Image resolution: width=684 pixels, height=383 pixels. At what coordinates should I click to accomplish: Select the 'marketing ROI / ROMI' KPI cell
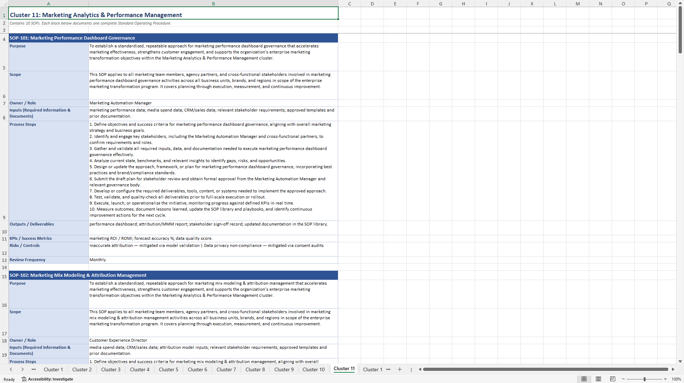click(x=213, y=238)
